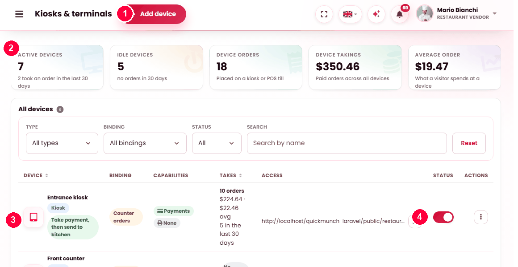This screenshot has height=267, width=518.
Task: Open Mario Bianchi profile menu
Action: 457,13
